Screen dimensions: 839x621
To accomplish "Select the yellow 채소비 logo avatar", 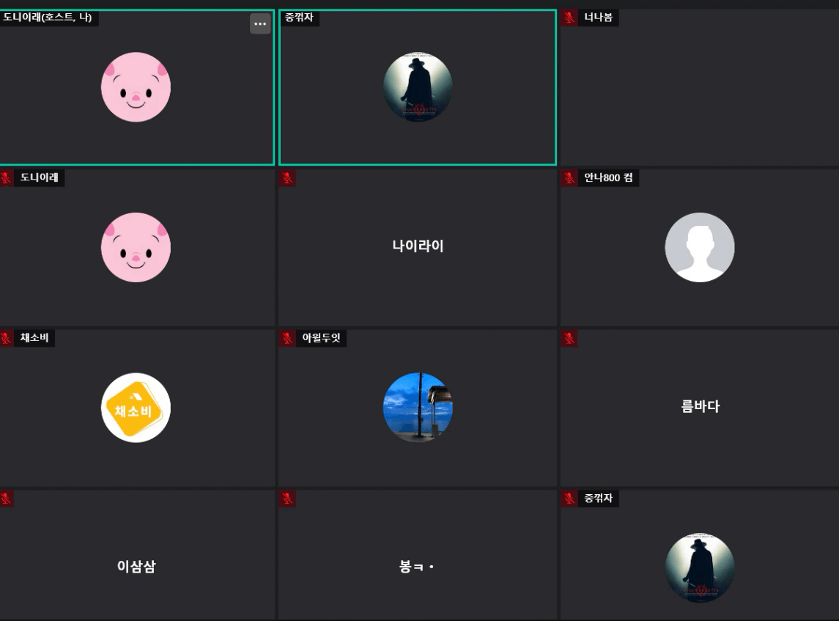I will (136, 408).
